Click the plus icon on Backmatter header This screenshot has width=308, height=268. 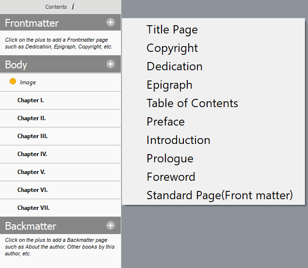[x=111, y=225]
